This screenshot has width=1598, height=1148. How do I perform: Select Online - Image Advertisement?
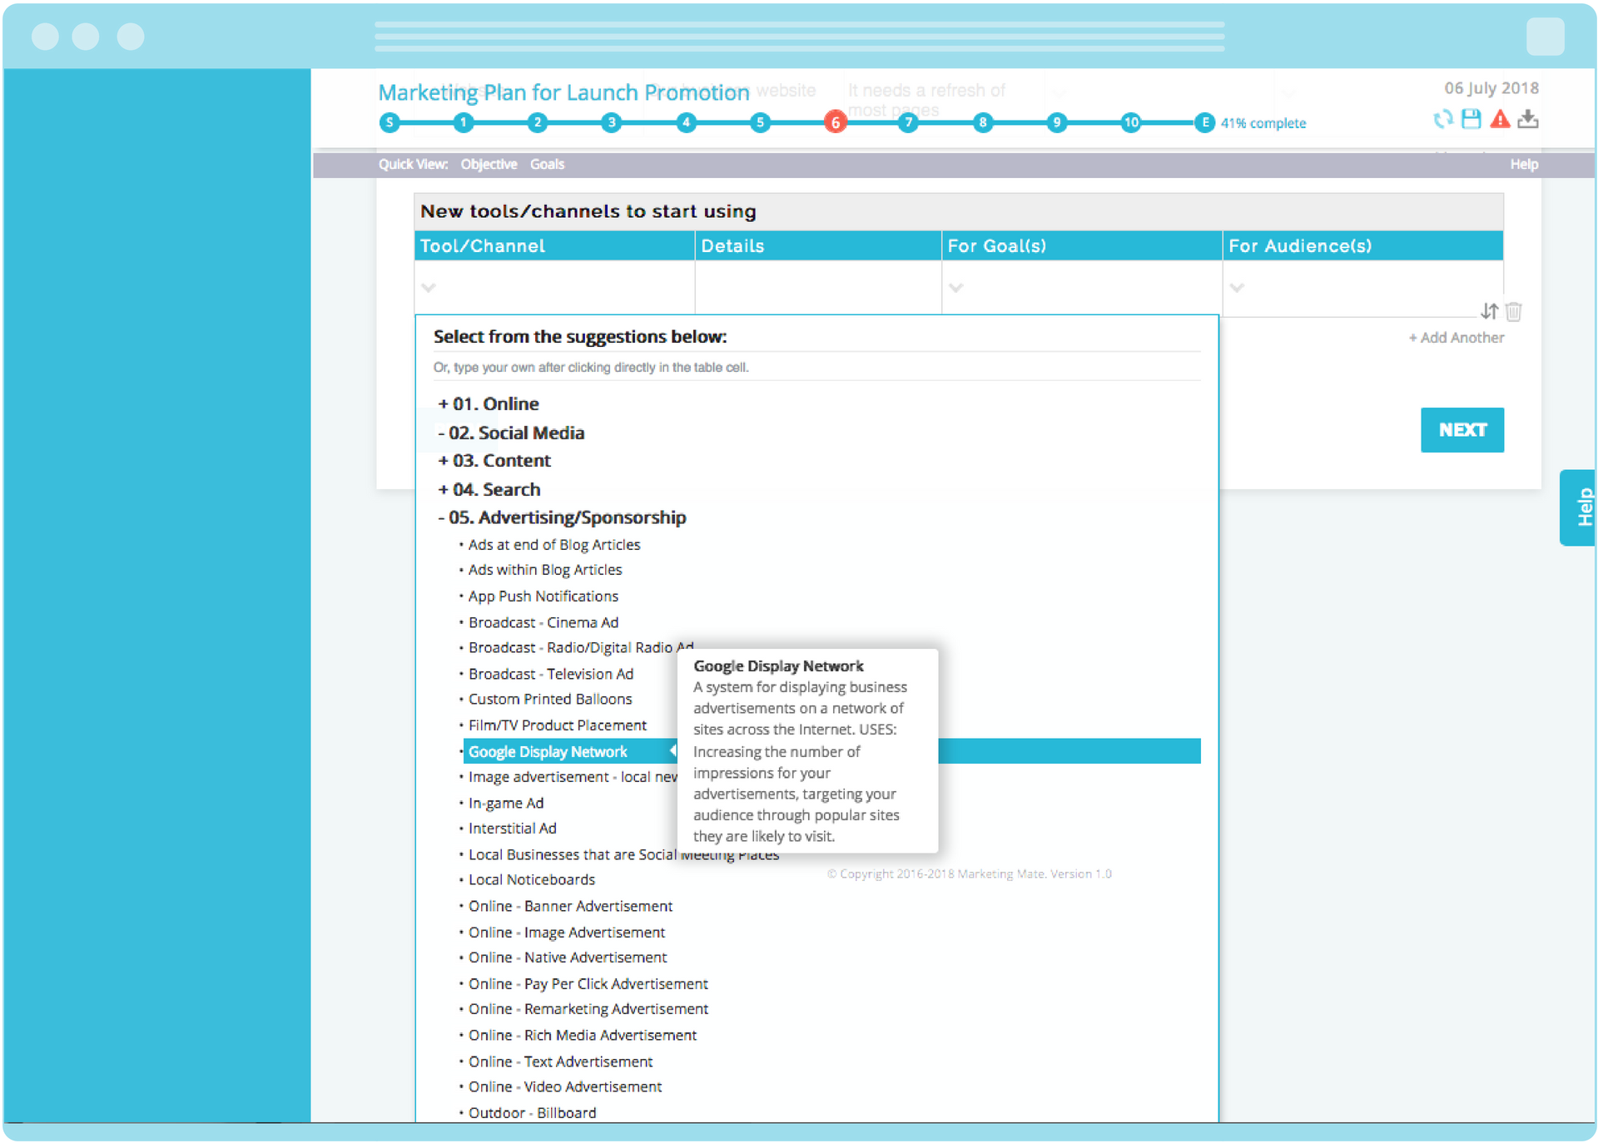coord(567,933)
